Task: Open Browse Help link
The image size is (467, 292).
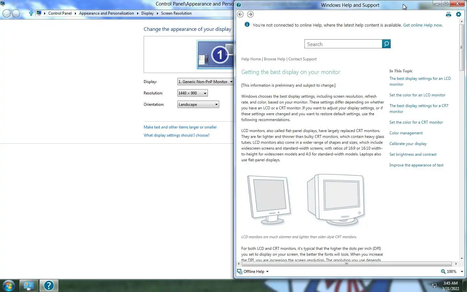Action: pos(275,59)
